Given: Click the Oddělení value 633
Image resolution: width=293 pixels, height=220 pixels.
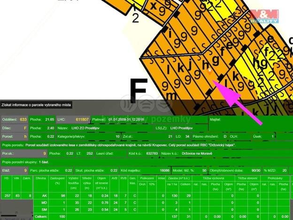Looking at the screenshot, I should [23, 119].
